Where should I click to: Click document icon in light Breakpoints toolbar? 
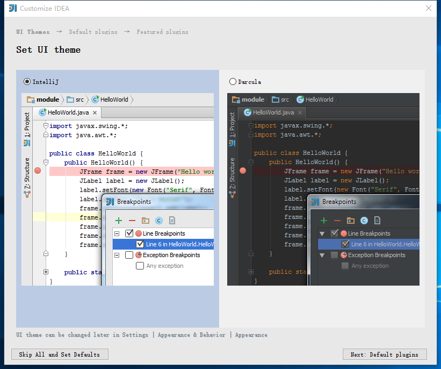point(172,221)
